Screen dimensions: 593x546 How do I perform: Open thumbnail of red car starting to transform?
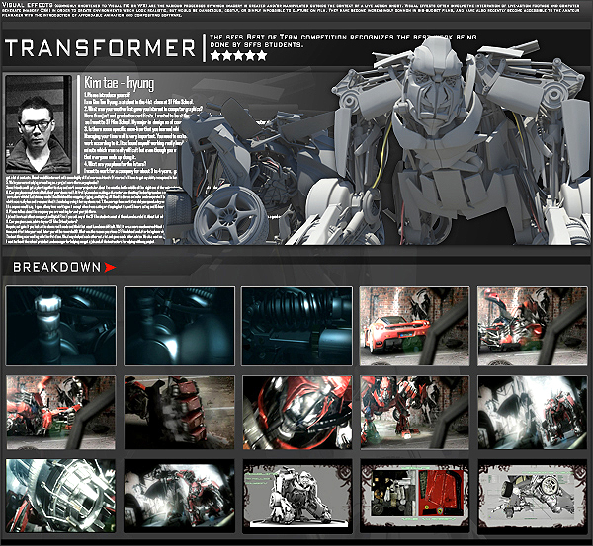point(532,326)
